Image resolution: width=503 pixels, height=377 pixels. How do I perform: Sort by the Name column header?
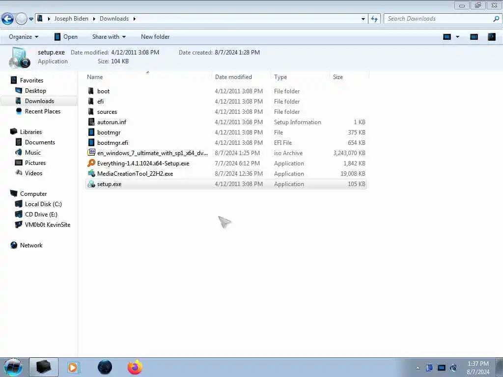(x=95, y=77)
